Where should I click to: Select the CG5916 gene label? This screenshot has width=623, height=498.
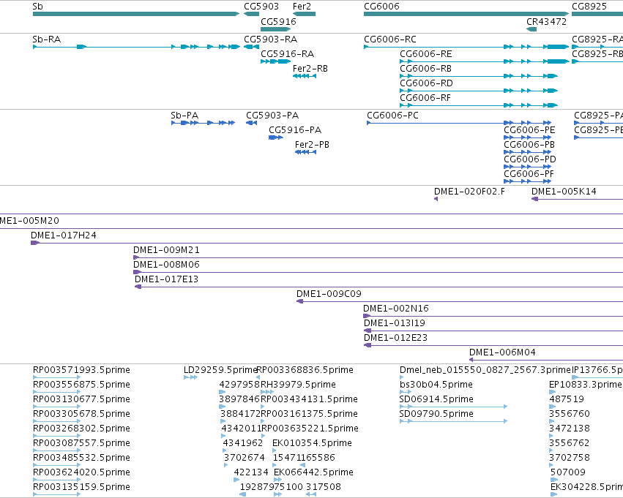coord(278,22)
